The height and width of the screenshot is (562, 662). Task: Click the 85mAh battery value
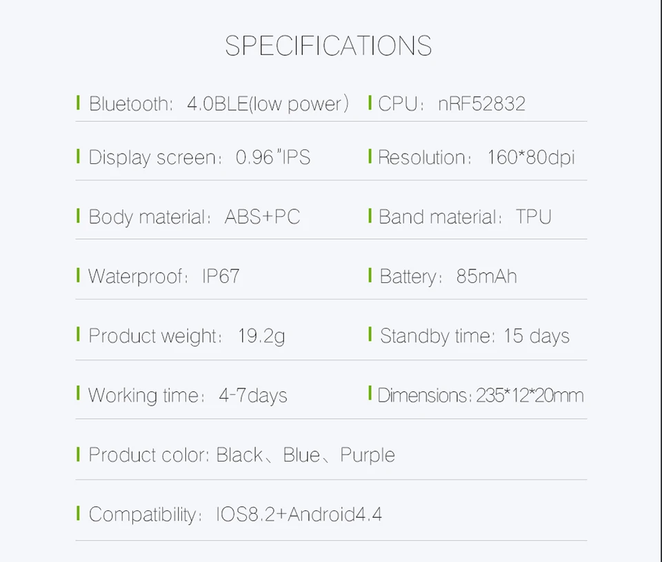(486, 276)
